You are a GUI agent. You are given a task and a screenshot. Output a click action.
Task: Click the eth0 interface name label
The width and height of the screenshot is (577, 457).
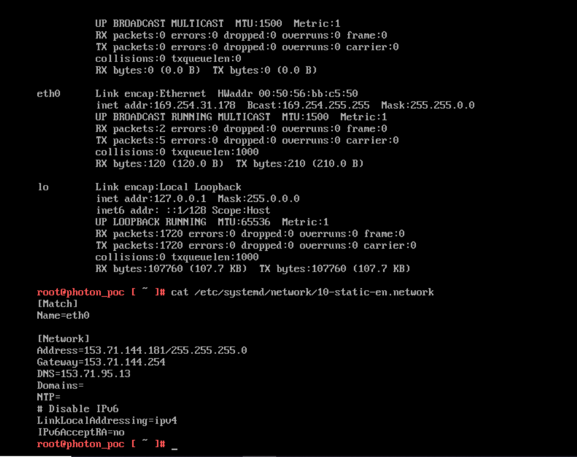point(48,94)
